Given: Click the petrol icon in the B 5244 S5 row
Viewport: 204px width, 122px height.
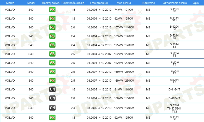Looking at the screenshot, I should coord(52,36).
